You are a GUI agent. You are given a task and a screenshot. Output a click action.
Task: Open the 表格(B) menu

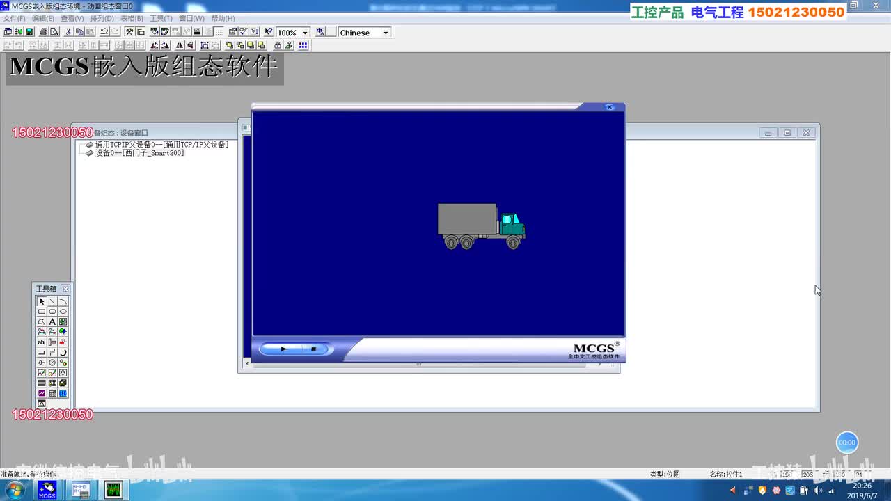pyautogui.click(x=132, y=19)
